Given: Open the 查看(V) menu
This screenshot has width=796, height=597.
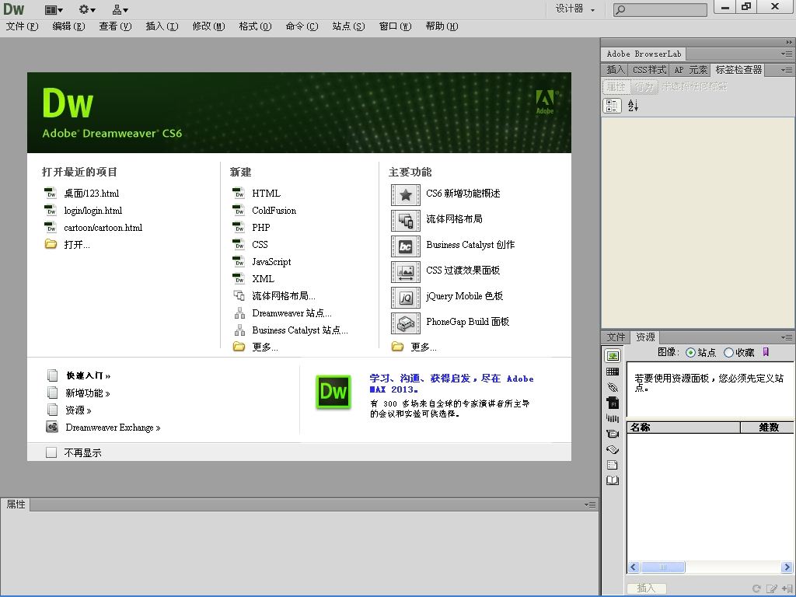Looking at the screenshot, I should (115, 26).
